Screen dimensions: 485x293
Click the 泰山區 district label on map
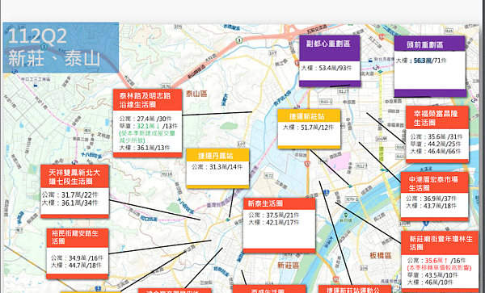[x=196, y=94]
